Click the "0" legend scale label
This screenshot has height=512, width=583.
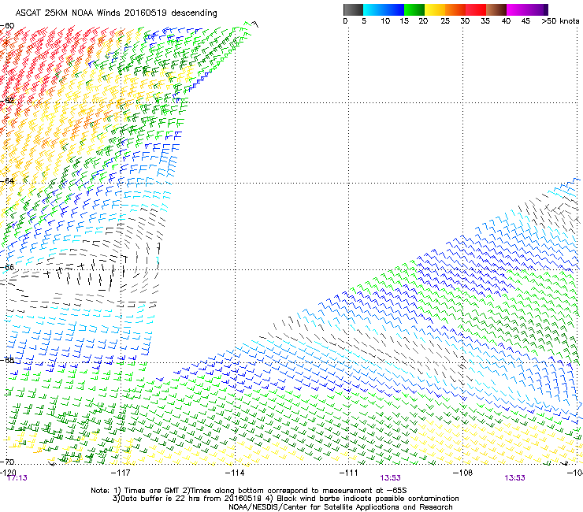point(345,21)
